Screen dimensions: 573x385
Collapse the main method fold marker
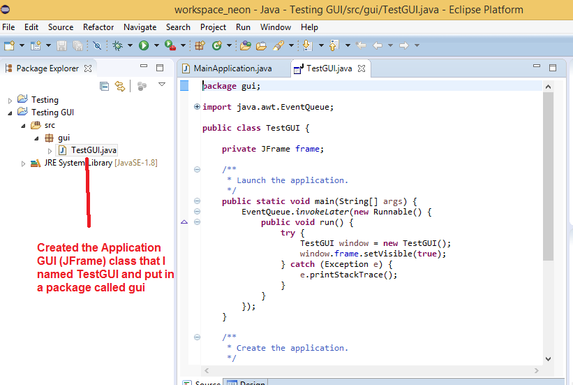[x=197, y=201]
